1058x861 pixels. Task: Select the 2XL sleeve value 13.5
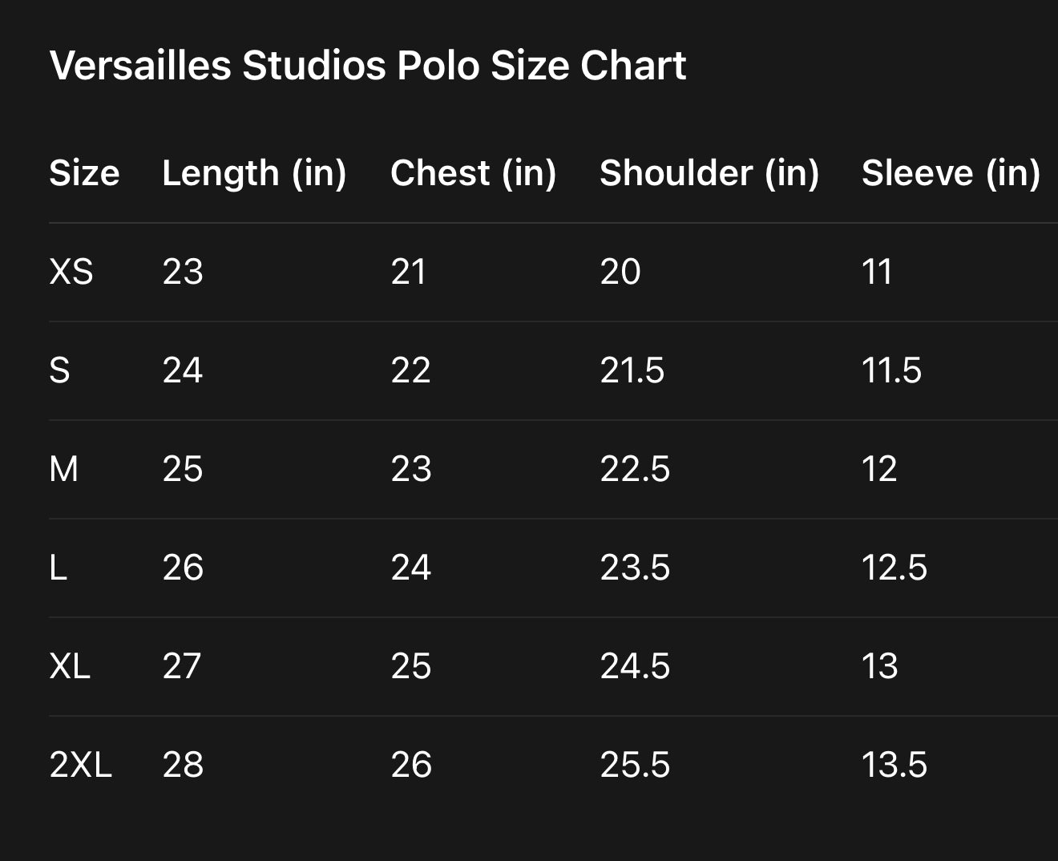click(894, 765)
